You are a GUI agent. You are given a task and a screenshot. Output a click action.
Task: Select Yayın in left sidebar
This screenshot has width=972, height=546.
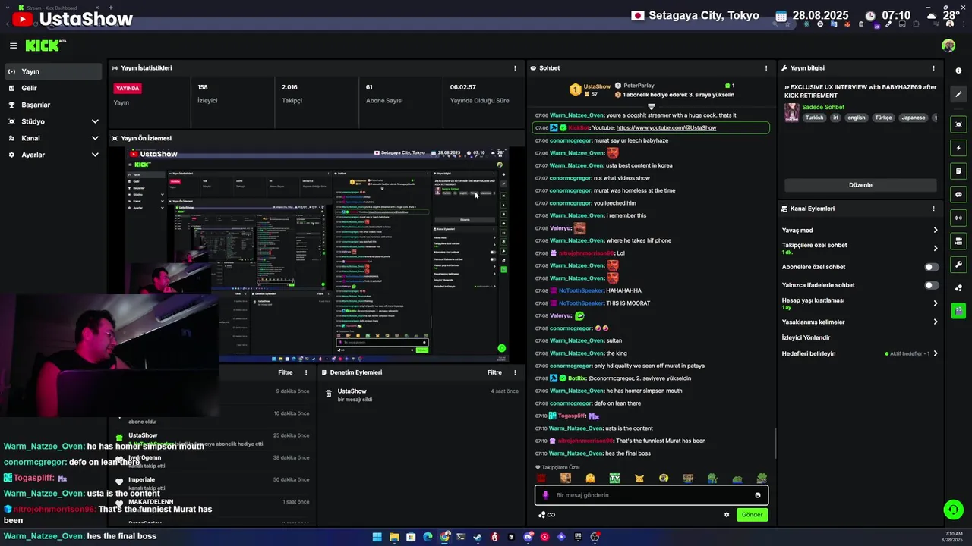click(52, 71)
